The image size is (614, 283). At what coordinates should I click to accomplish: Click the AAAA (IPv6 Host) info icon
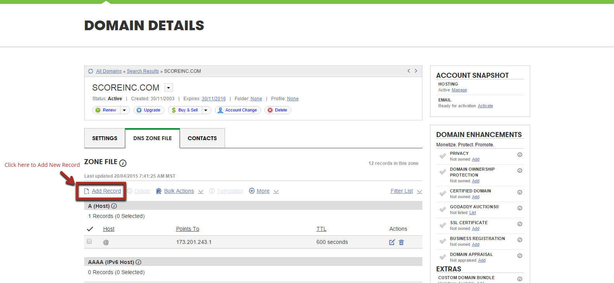138,262
